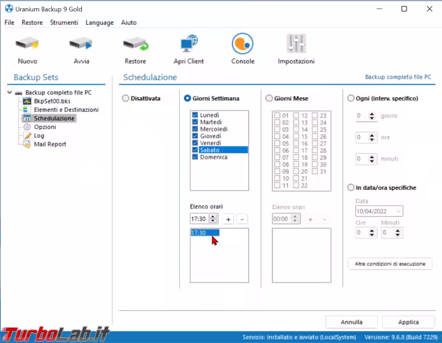Uncheck the Sabato checkbox
The width and height of the screenshot is (442, 343).
click(x=195, y=150)
